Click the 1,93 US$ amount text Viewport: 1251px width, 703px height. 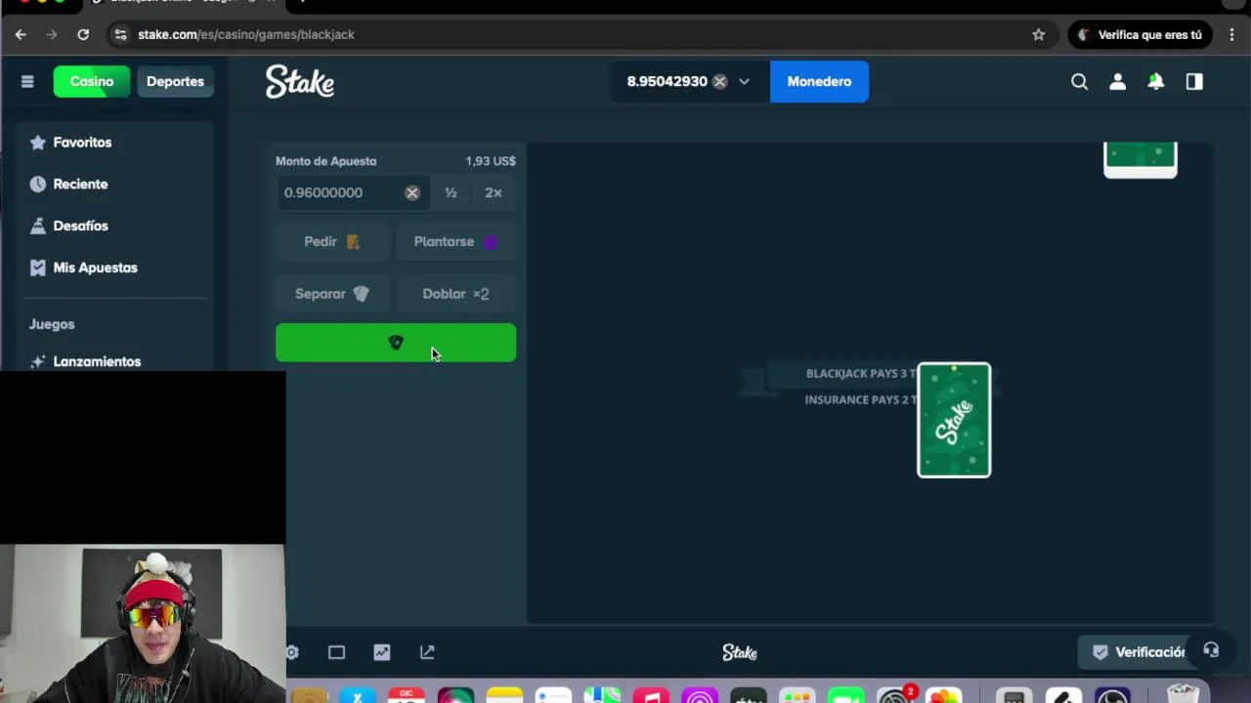point(491,161)
